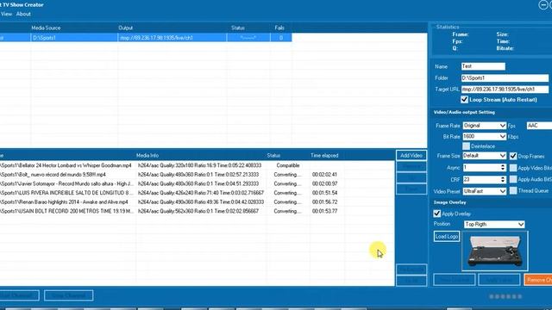This screenshot has width=552, height=310.
Task: Click the Time elapsed column header
Action: tap(324, 155)
